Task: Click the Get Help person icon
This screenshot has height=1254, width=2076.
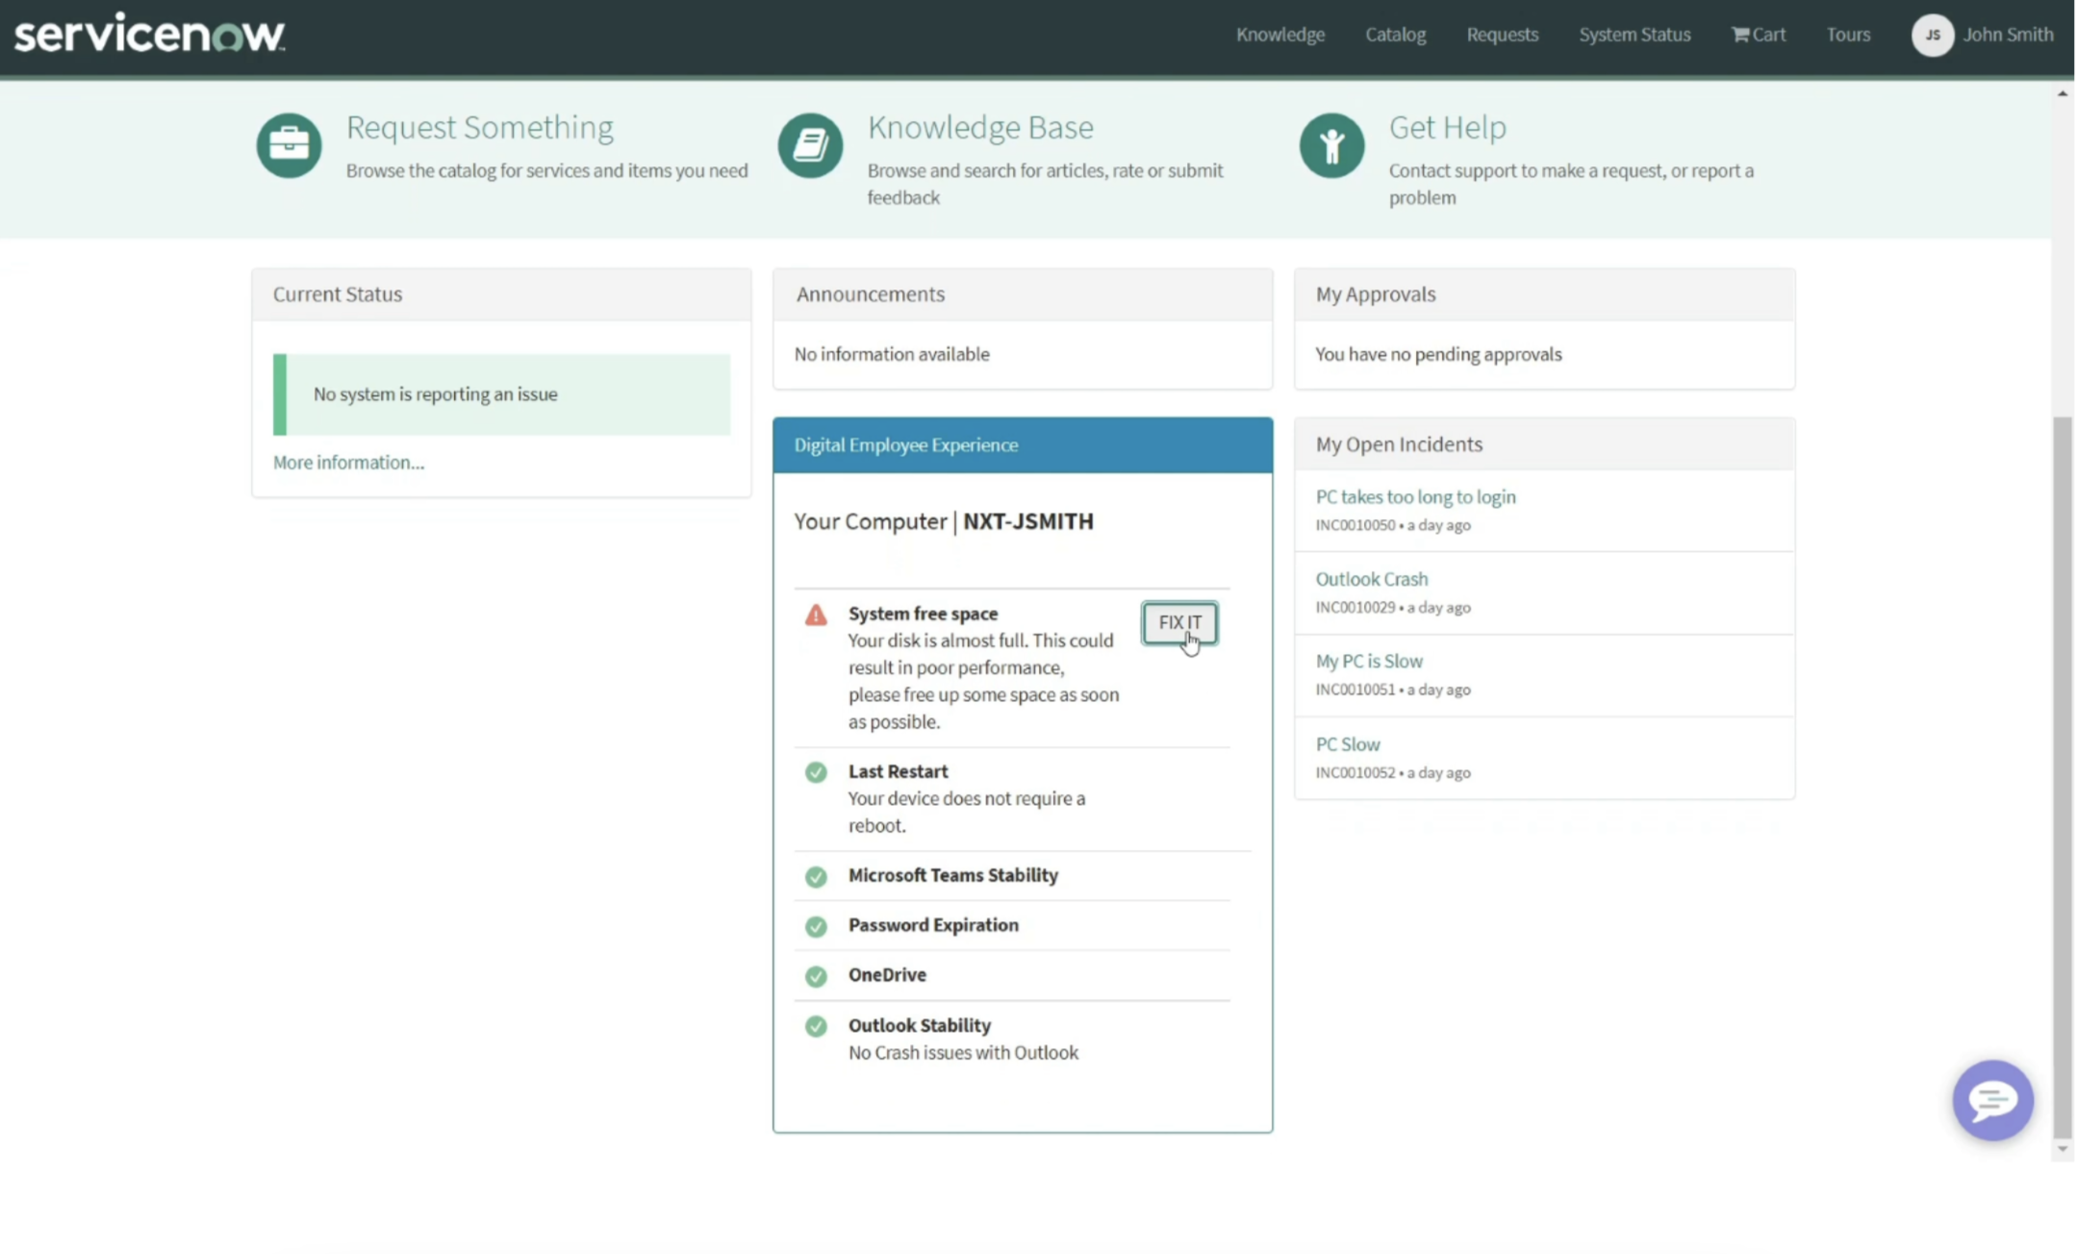Action: click(x=1331, y=145)
